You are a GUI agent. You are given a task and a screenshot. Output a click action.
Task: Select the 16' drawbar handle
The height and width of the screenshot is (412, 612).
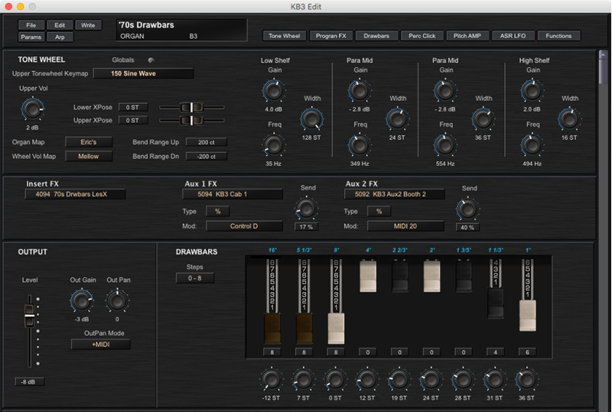[272, 329]
